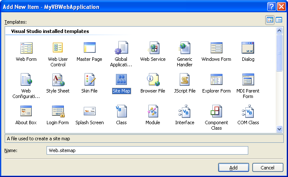Switch to small icons list view
This screenshot has width=288, height=177.
coord(279,20)
